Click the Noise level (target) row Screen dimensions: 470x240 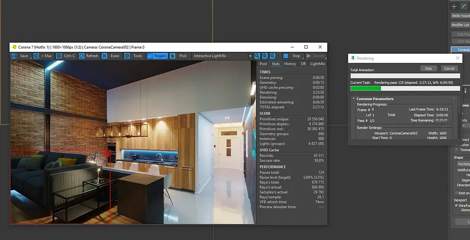tap(292, 178)
